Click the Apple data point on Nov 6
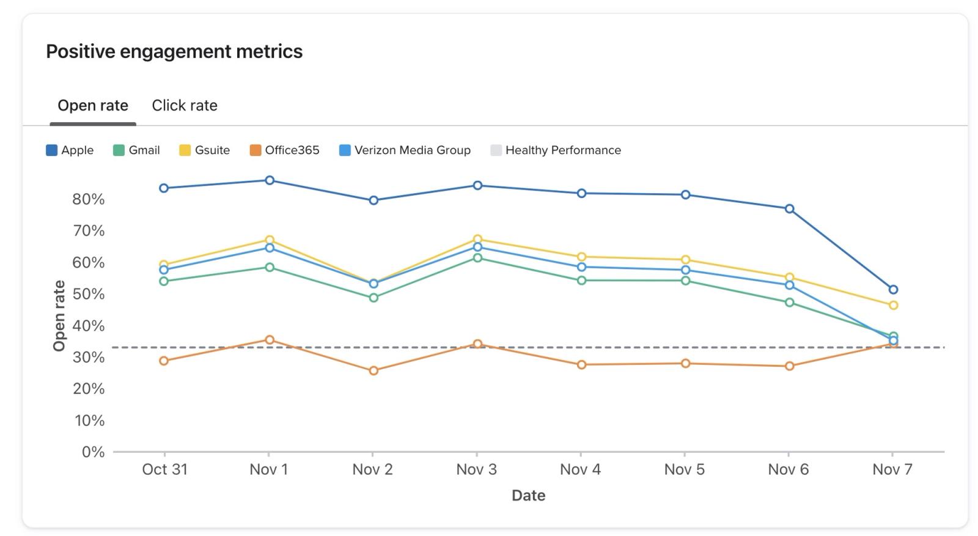Viewport: 978px width, 536px height. click(789, 209)
